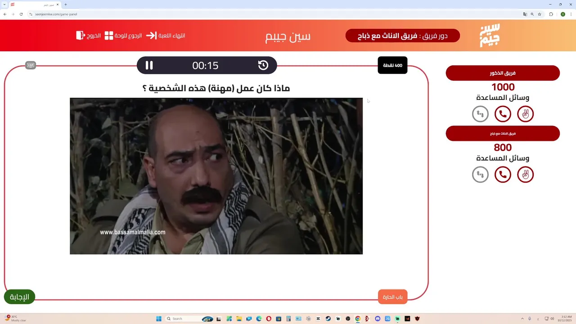Bookmark this page with the star

pos(540,14)
